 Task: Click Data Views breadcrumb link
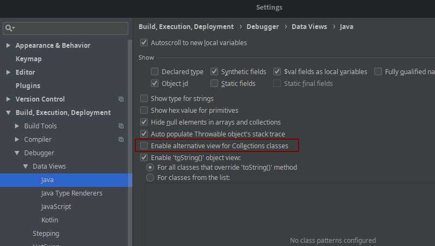click(309, 26)
